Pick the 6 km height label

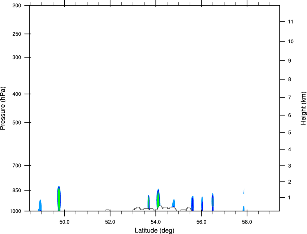tap(290, 115)
